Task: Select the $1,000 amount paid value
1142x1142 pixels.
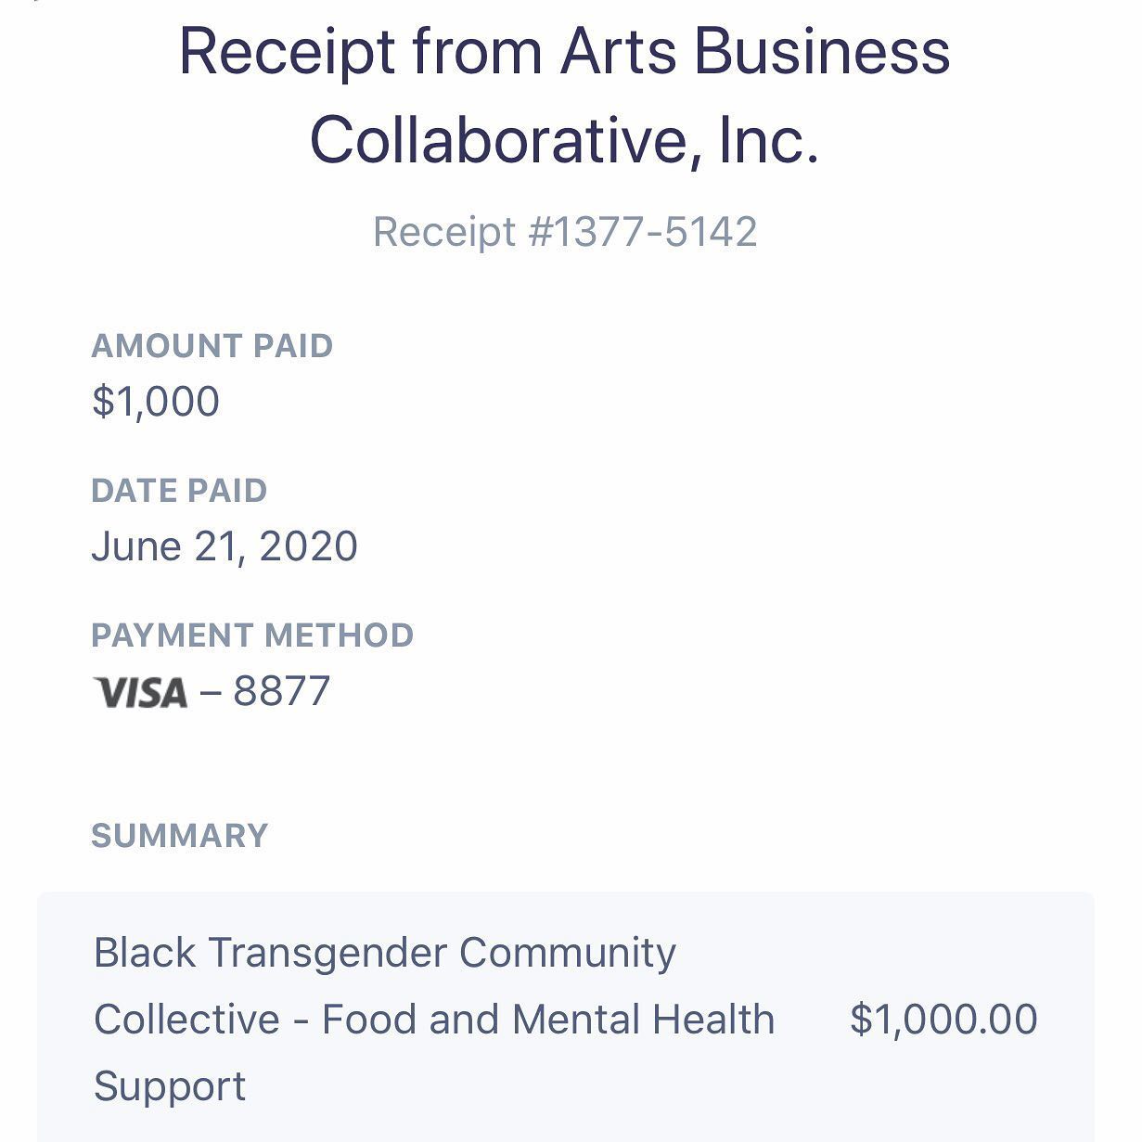Action: click(156, 402)
